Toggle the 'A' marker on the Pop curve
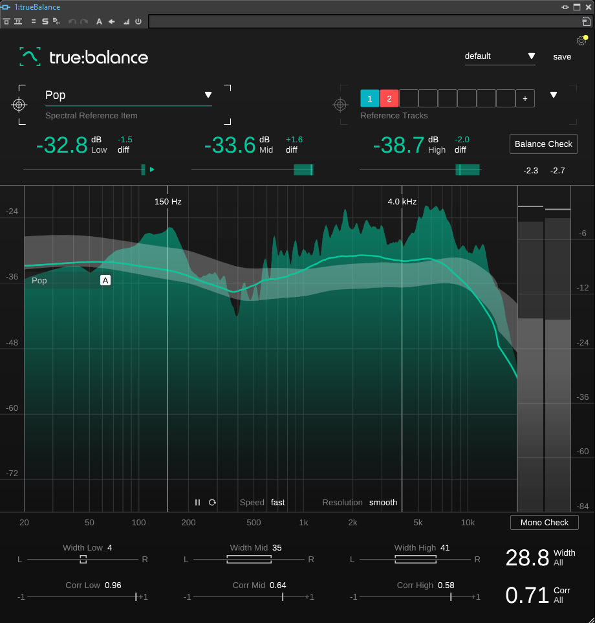 (x=105, y=280)
